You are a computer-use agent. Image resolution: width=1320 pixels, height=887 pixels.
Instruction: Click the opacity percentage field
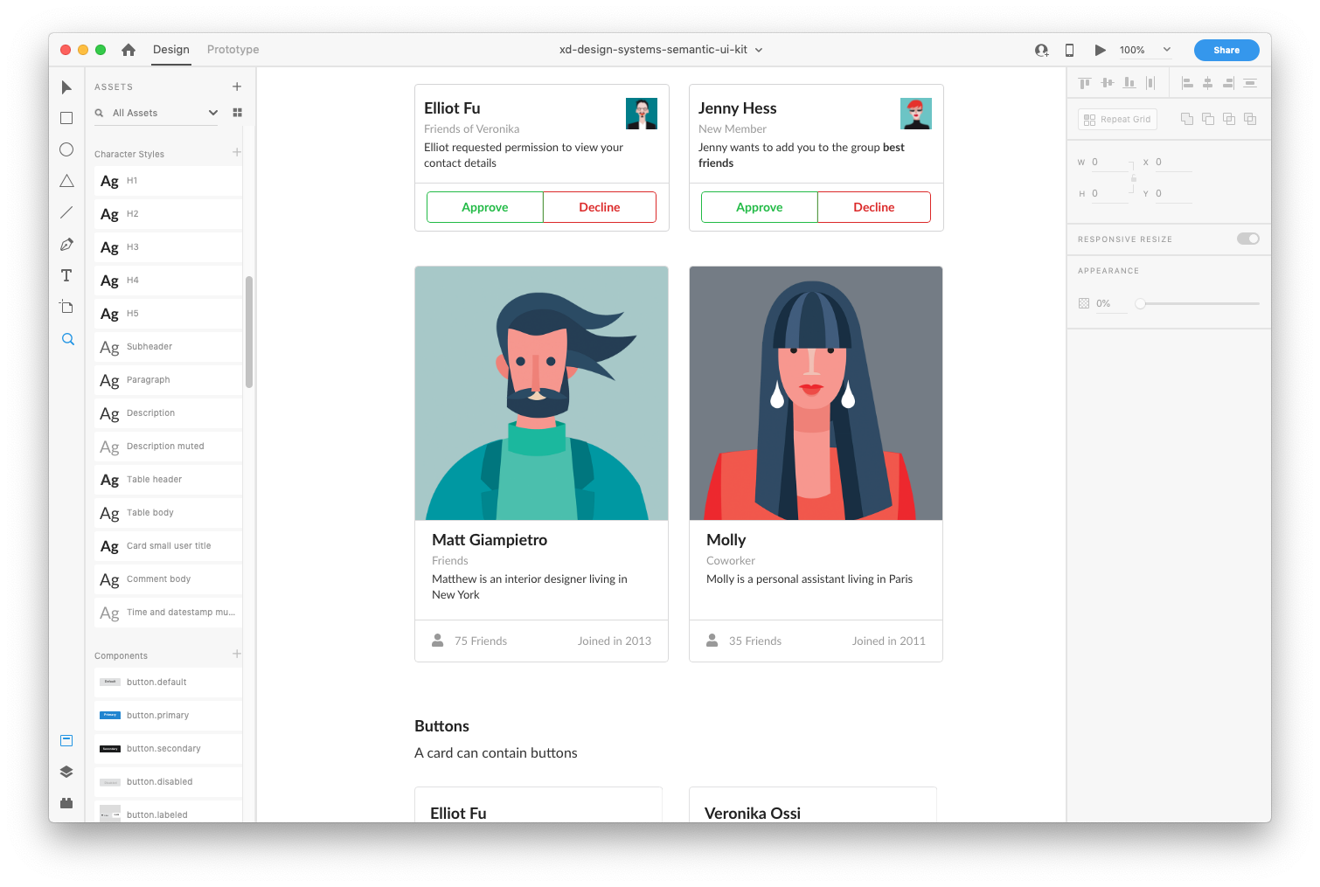pyautogui.click(x=1110, y=303)
